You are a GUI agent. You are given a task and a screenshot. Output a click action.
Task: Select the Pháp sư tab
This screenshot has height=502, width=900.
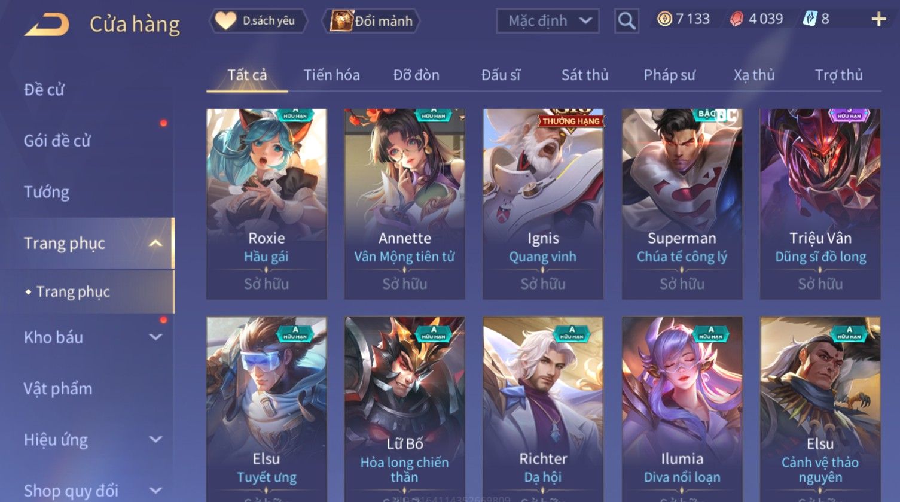(x=669, y=75)
